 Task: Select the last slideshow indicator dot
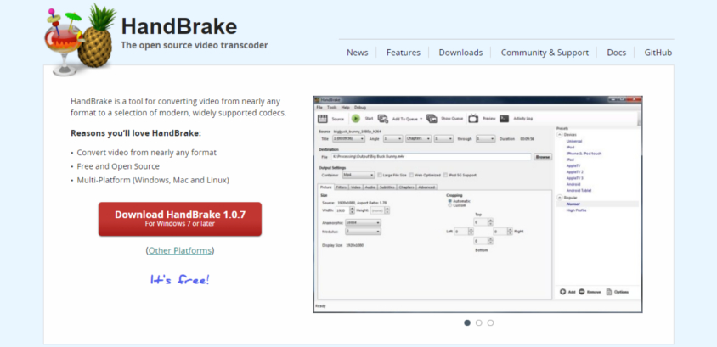490,322
